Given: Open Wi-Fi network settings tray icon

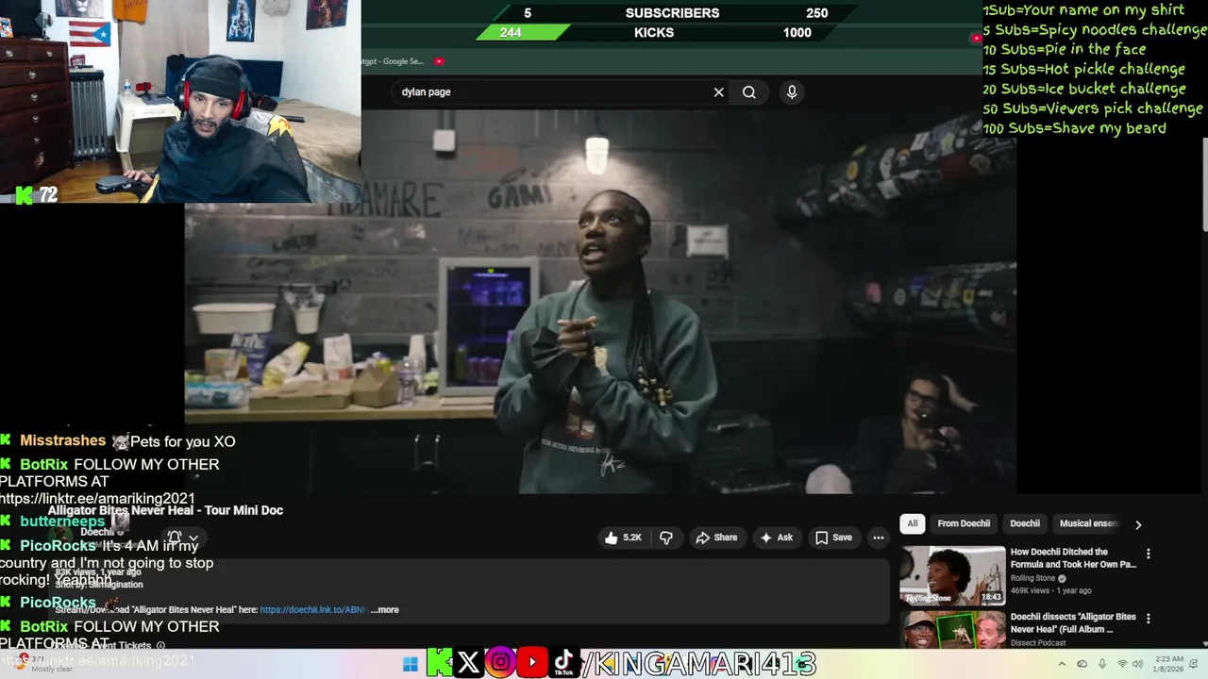Looking at the screenshot, I should click(1122, 664).
